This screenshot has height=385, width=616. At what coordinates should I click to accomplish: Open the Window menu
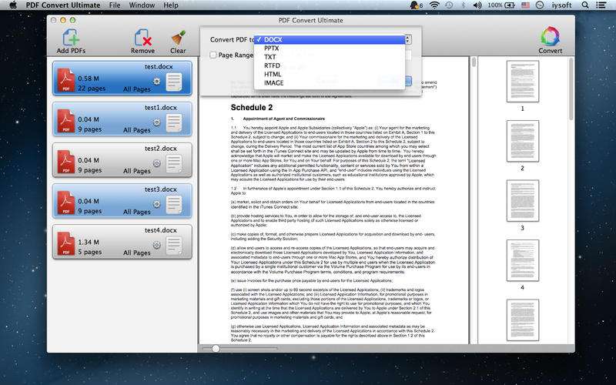[x=142, y=5]
